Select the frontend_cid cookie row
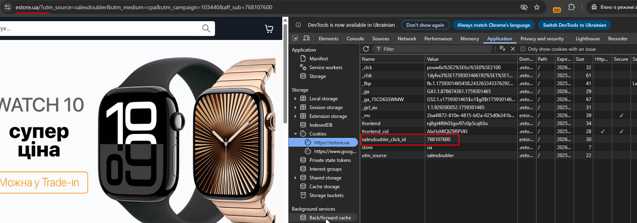The image size is (637, 223). tap(498, 131)
